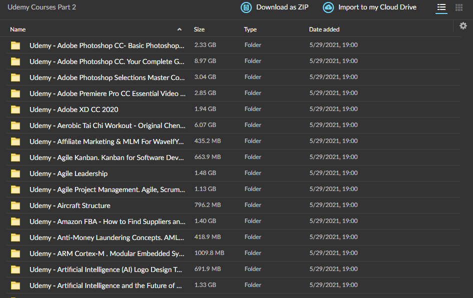Click the '796.2 MB' size value
Screen dimensions: 473x298
pos(207,205)
